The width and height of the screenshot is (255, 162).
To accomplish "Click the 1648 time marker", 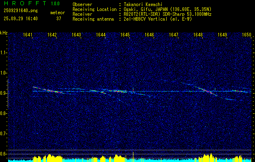I will pyautogui.click(x=198, y=34).
